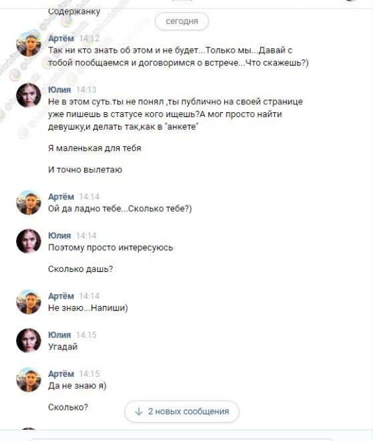Click the "сегодня" date separator pill
The image size is (373, 441).
[x=181, y=21]
